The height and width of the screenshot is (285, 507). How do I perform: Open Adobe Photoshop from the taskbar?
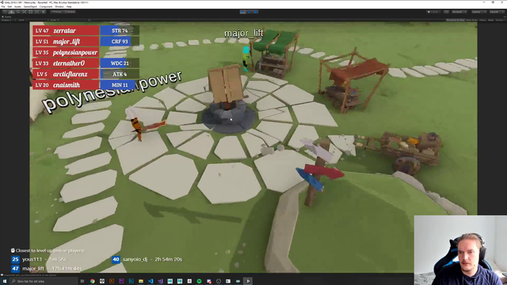[131, 281]
